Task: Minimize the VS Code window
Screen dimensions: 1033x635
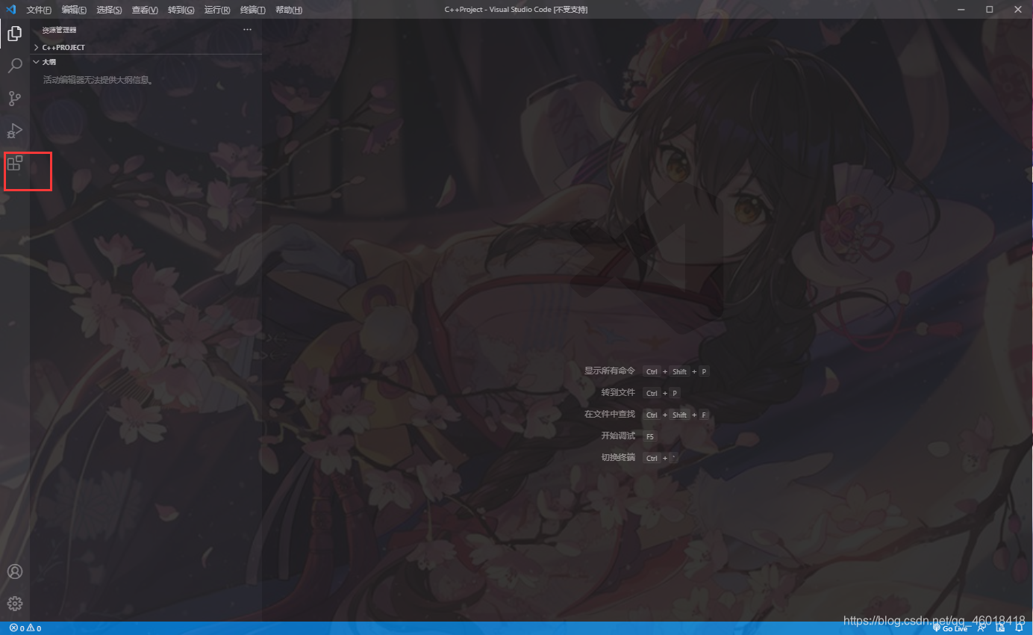Action: pos(962,10)
